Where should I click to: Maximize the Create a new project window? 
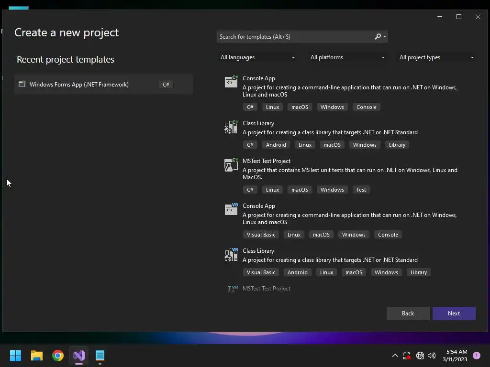click(x=459, y=17)
